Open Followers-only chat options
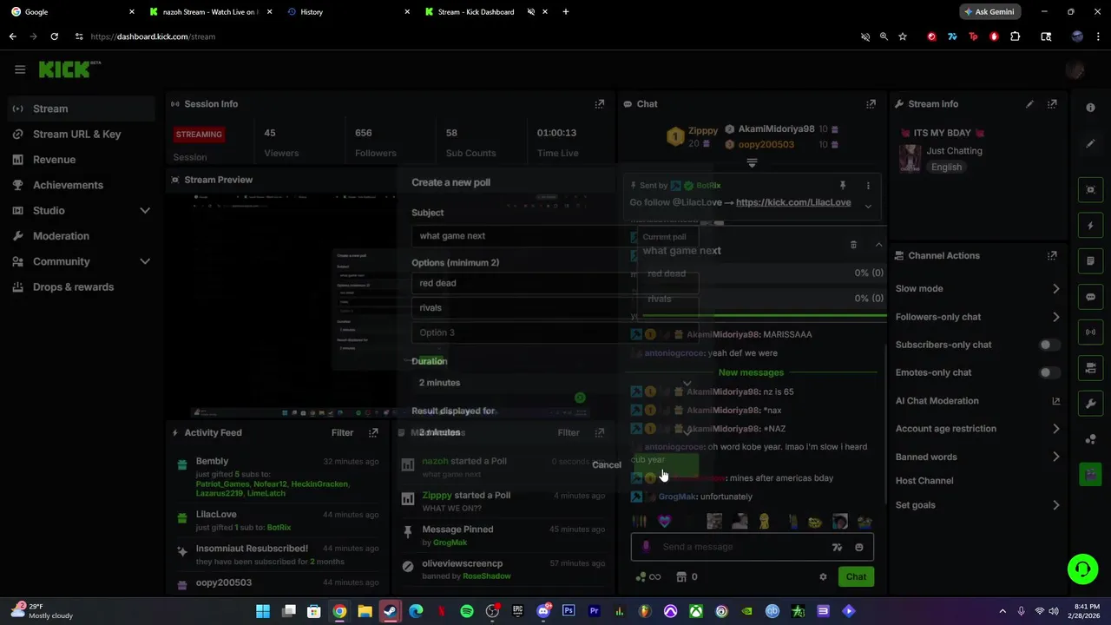The height and width of the screenshot is (625, 1111). 977,317
